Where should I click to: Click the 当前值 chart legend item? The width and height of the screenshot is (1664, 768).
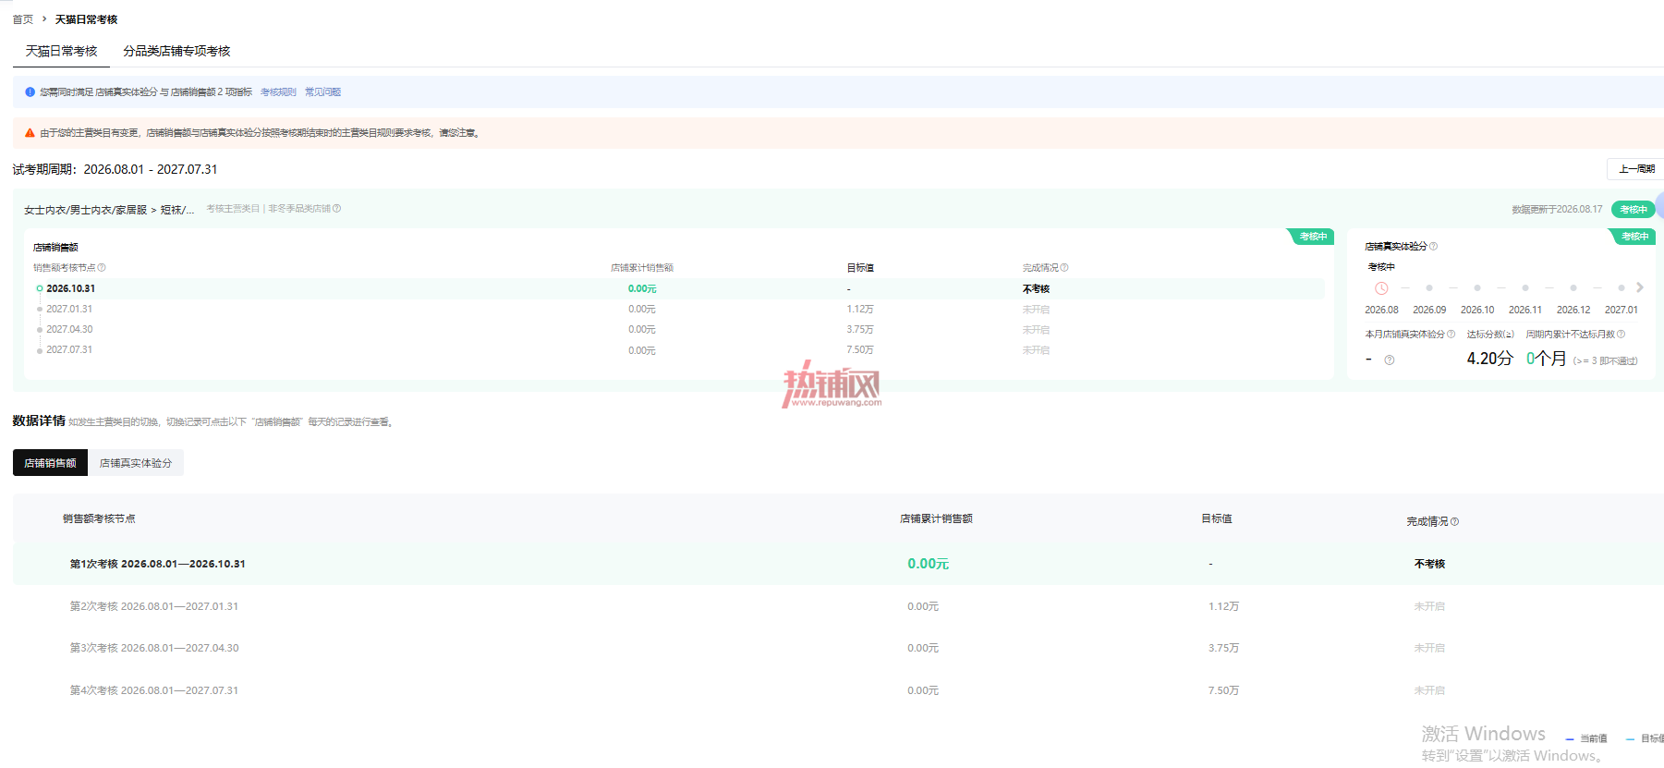[x=1586, y=738]
